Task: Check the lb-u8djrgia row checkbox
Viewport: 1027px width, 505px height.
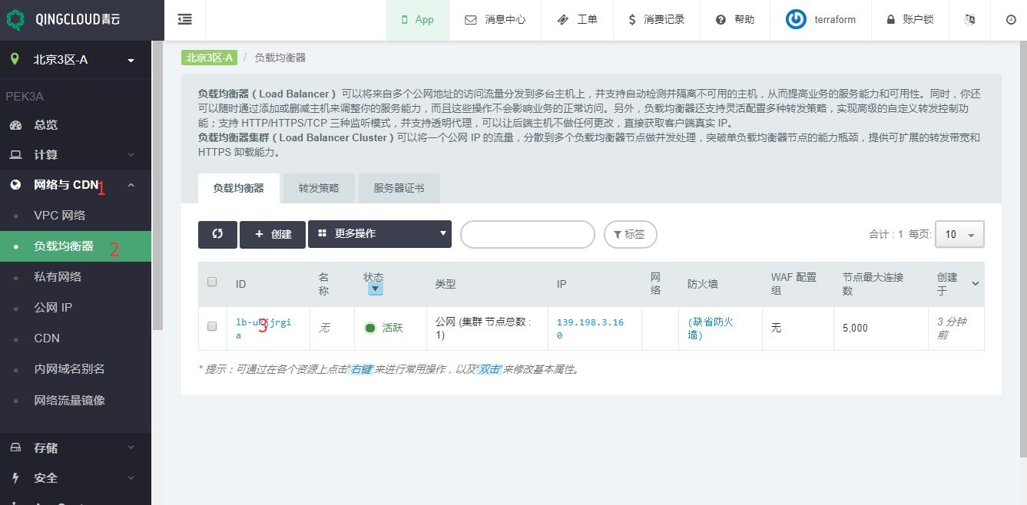Action: tap(212, 327)
